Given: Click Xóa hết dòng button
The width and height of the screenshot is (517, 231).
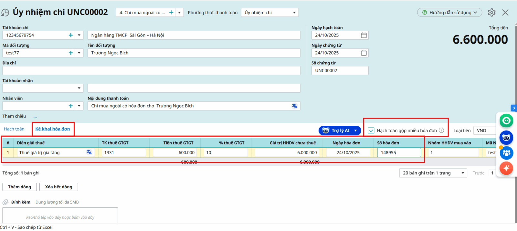Looking at the screenshot, I should point(58,187).
